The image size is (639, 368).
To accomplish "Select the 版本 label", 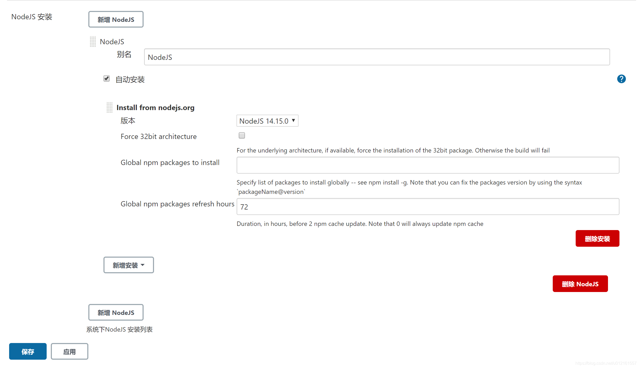I will [x=128, y=121].
